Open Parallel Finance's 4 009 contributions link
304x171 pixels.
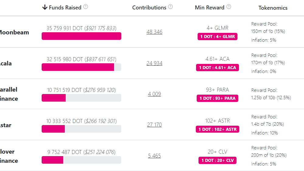click(154, 94)
